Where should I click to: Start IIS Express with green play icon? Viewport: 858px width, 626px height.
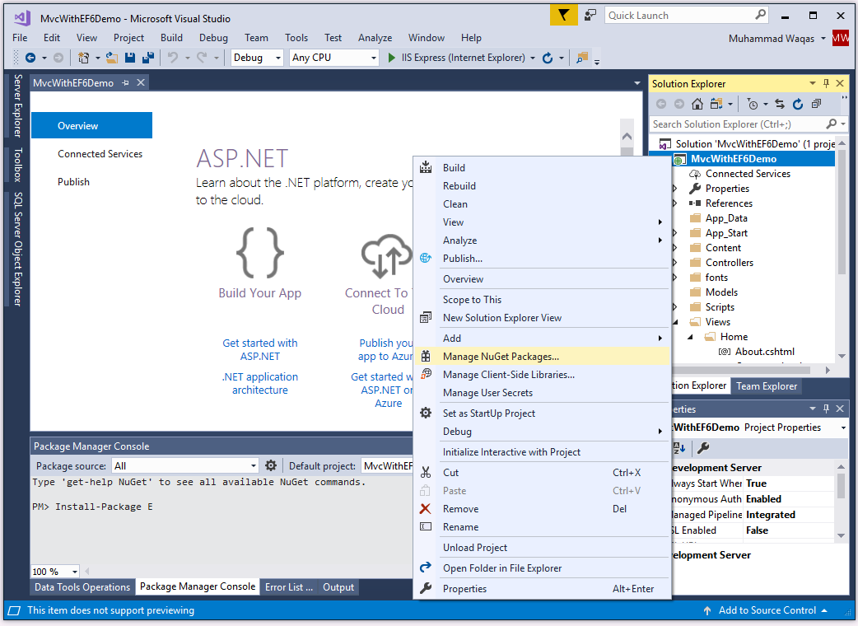tap(391, 58)
